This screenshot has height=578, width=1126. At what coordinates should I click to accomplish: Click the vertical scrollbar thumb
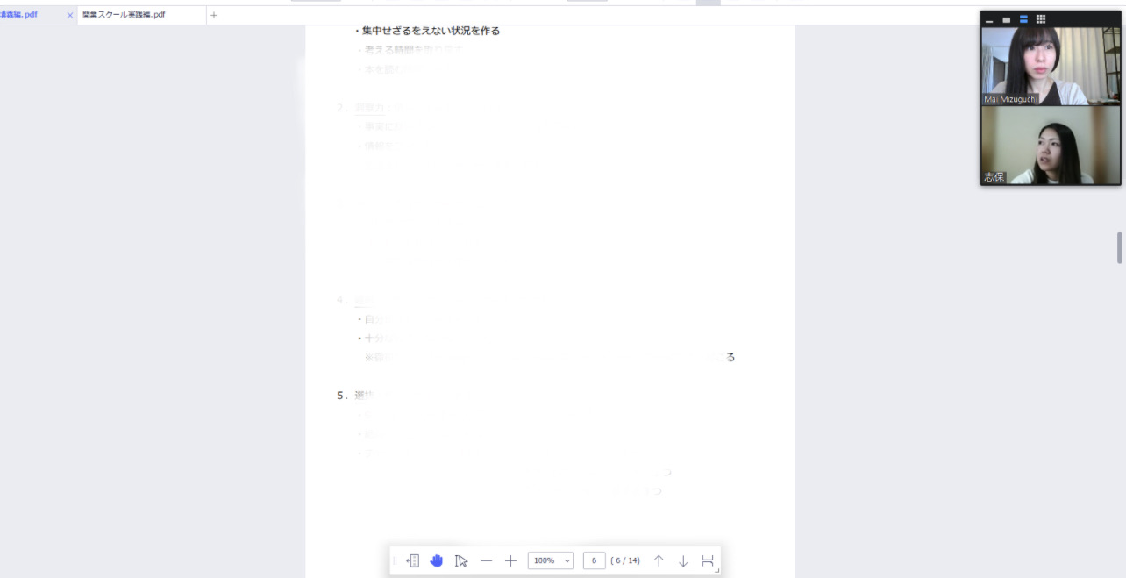tap(1120, 247)
